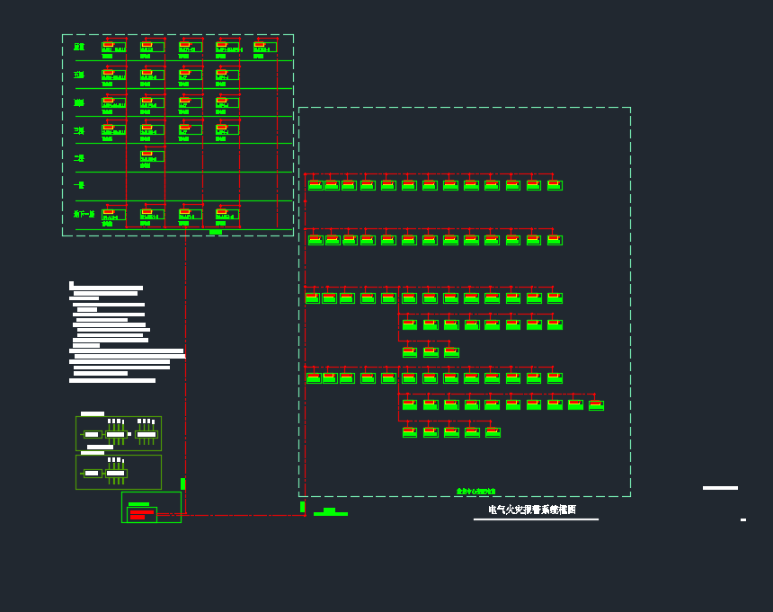Viewport: 773px width, 612px height.
Task: Select the lower wiring legend diagram box
Action: coord(119,472)
